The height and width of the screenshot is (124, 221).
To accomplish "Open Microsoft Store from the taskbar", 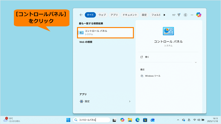I will tap(145, 120).
